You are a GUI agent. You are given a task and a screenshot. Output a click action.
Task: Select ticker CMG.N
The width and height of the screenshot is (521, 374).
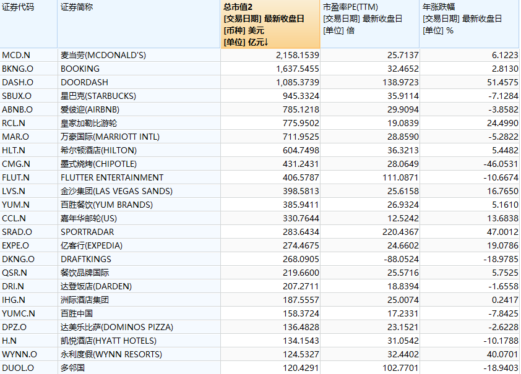[x=16, y=164]
